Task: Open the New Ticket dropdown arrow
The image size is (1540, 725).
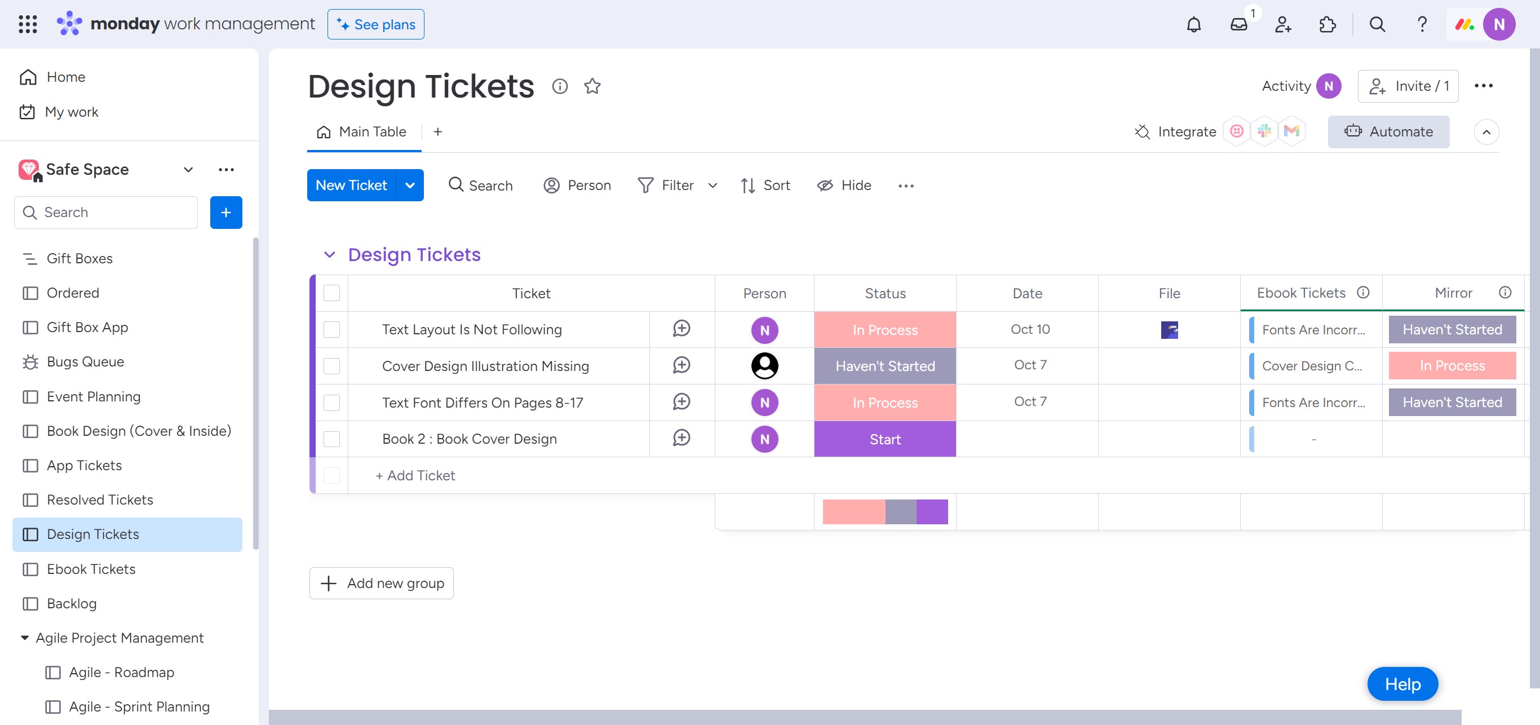Action: 410,185
